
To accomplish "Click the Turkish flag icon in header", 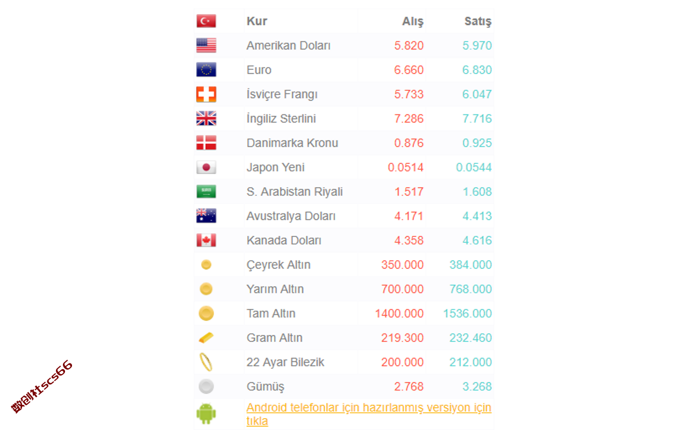I will (x=206, y=21).
